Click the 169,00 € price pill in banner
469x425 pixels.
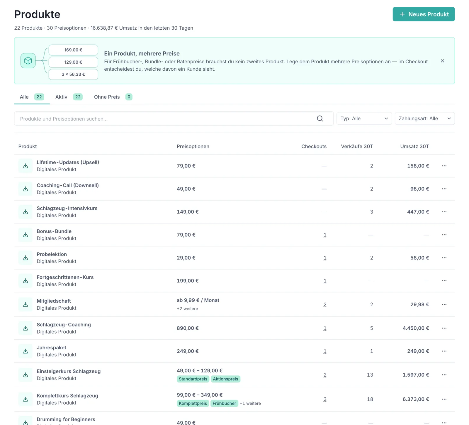pyautogui.click(x=73, y=50)
